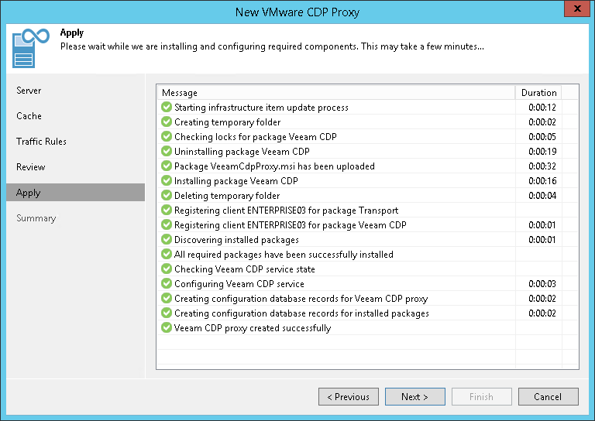595x421 pixels.
Task: Click the disabled Finish button
Action: (x=482, y=397)
